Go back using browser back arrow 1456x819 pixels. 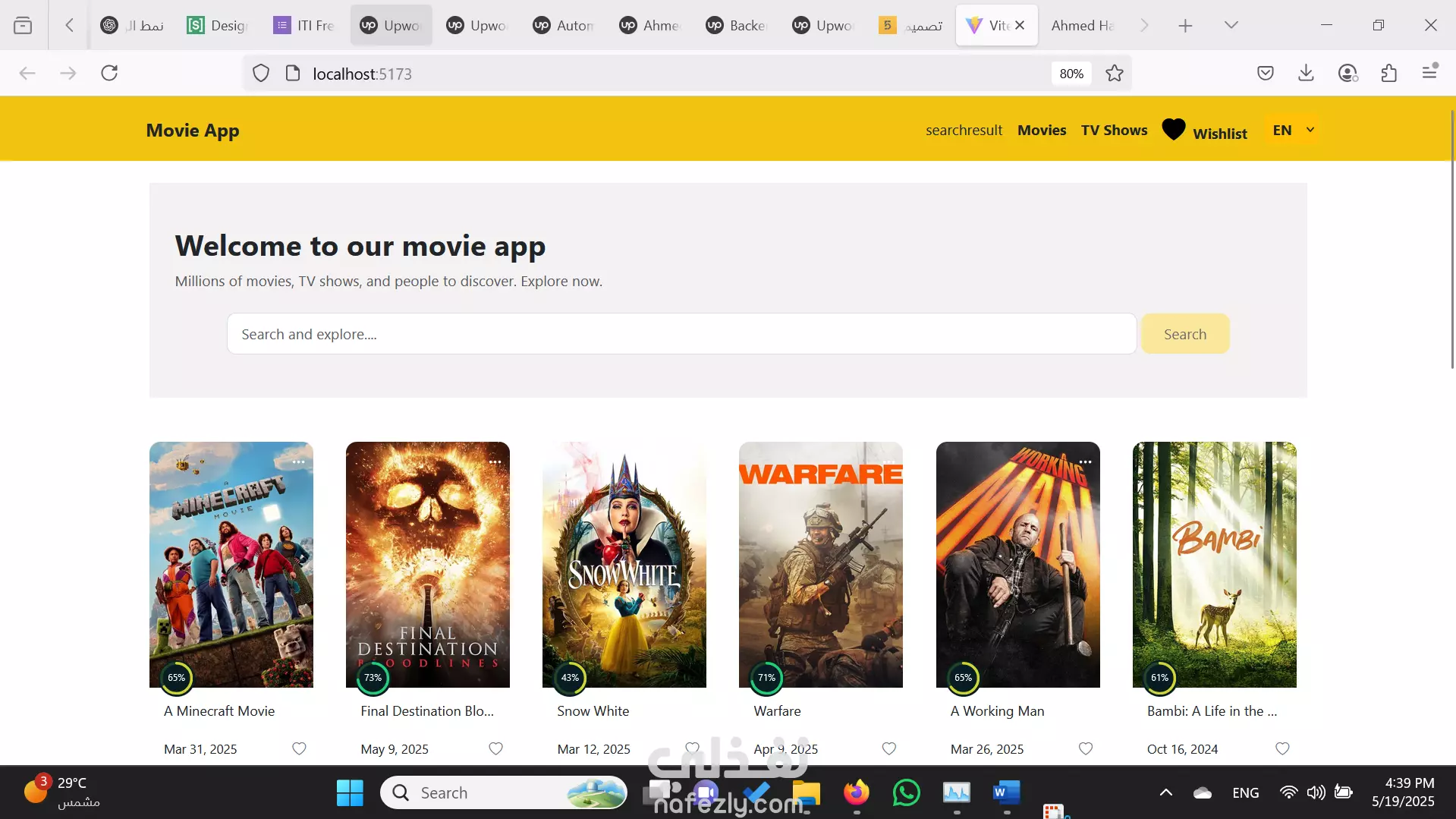(27, 73)
